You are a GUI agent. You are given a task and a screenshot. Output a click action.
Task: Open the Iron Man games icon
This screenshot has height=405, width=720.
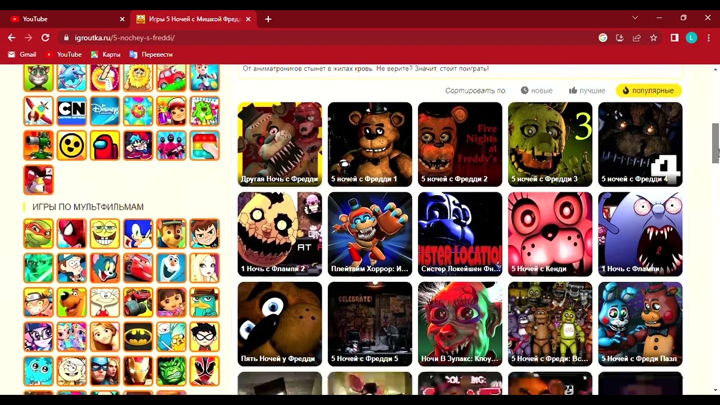pos(138,371)
